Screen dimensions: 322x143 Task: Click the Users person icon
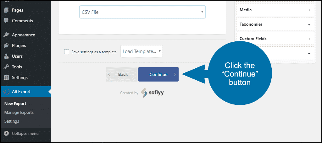click(6, 56)
